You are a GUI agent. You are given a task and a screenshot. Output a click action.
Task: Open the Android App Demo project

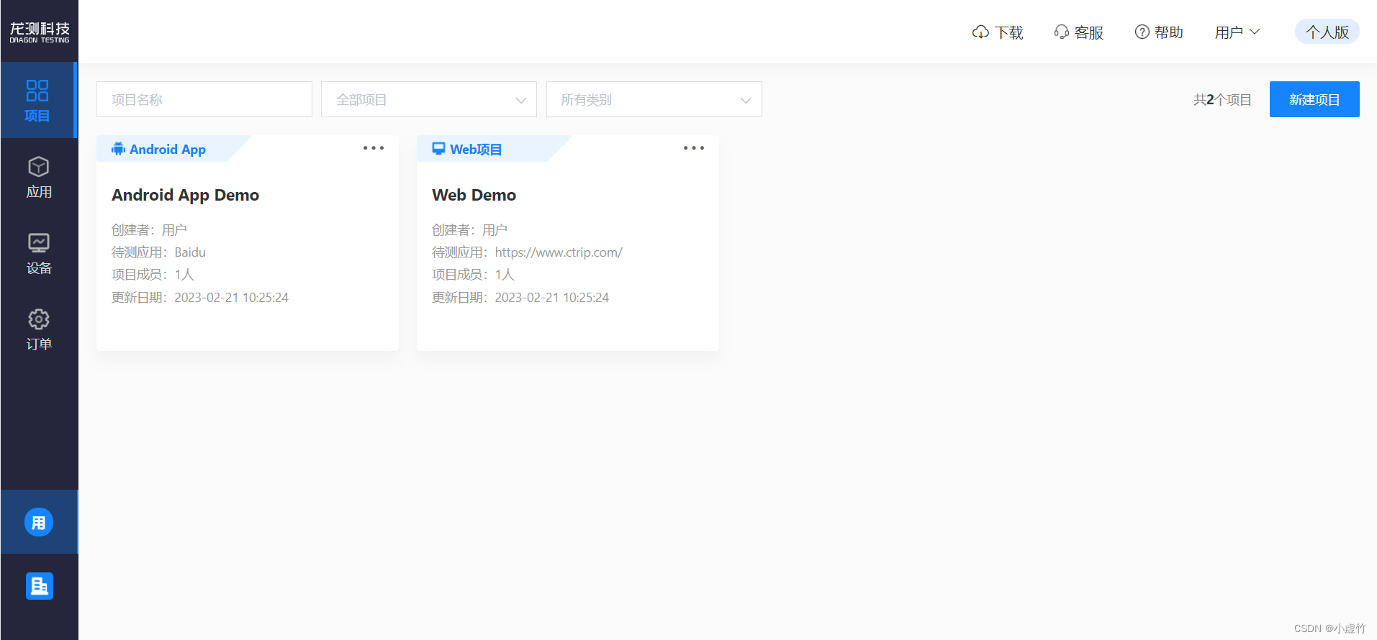tap(186, 195)
